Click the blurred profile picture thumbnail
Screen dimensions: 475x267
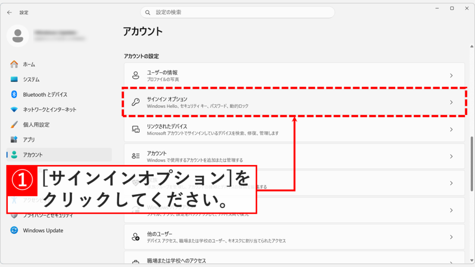[19, 36]
